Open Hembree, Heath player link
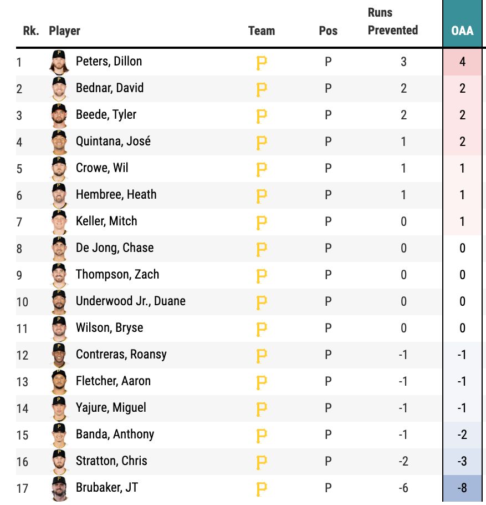Image resolution: width=486 pixels, height=505 pixels. pyautogui.click(x=116, y=195)
